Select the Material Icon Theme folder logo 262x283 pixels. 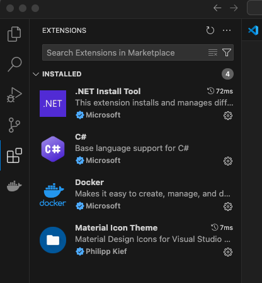click(x=53, y=240)
